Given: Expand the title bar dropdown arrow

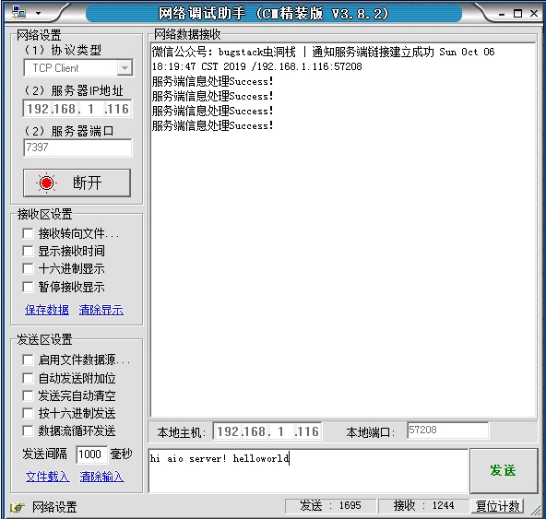Looking at the screenshot, I should point(39,14).
